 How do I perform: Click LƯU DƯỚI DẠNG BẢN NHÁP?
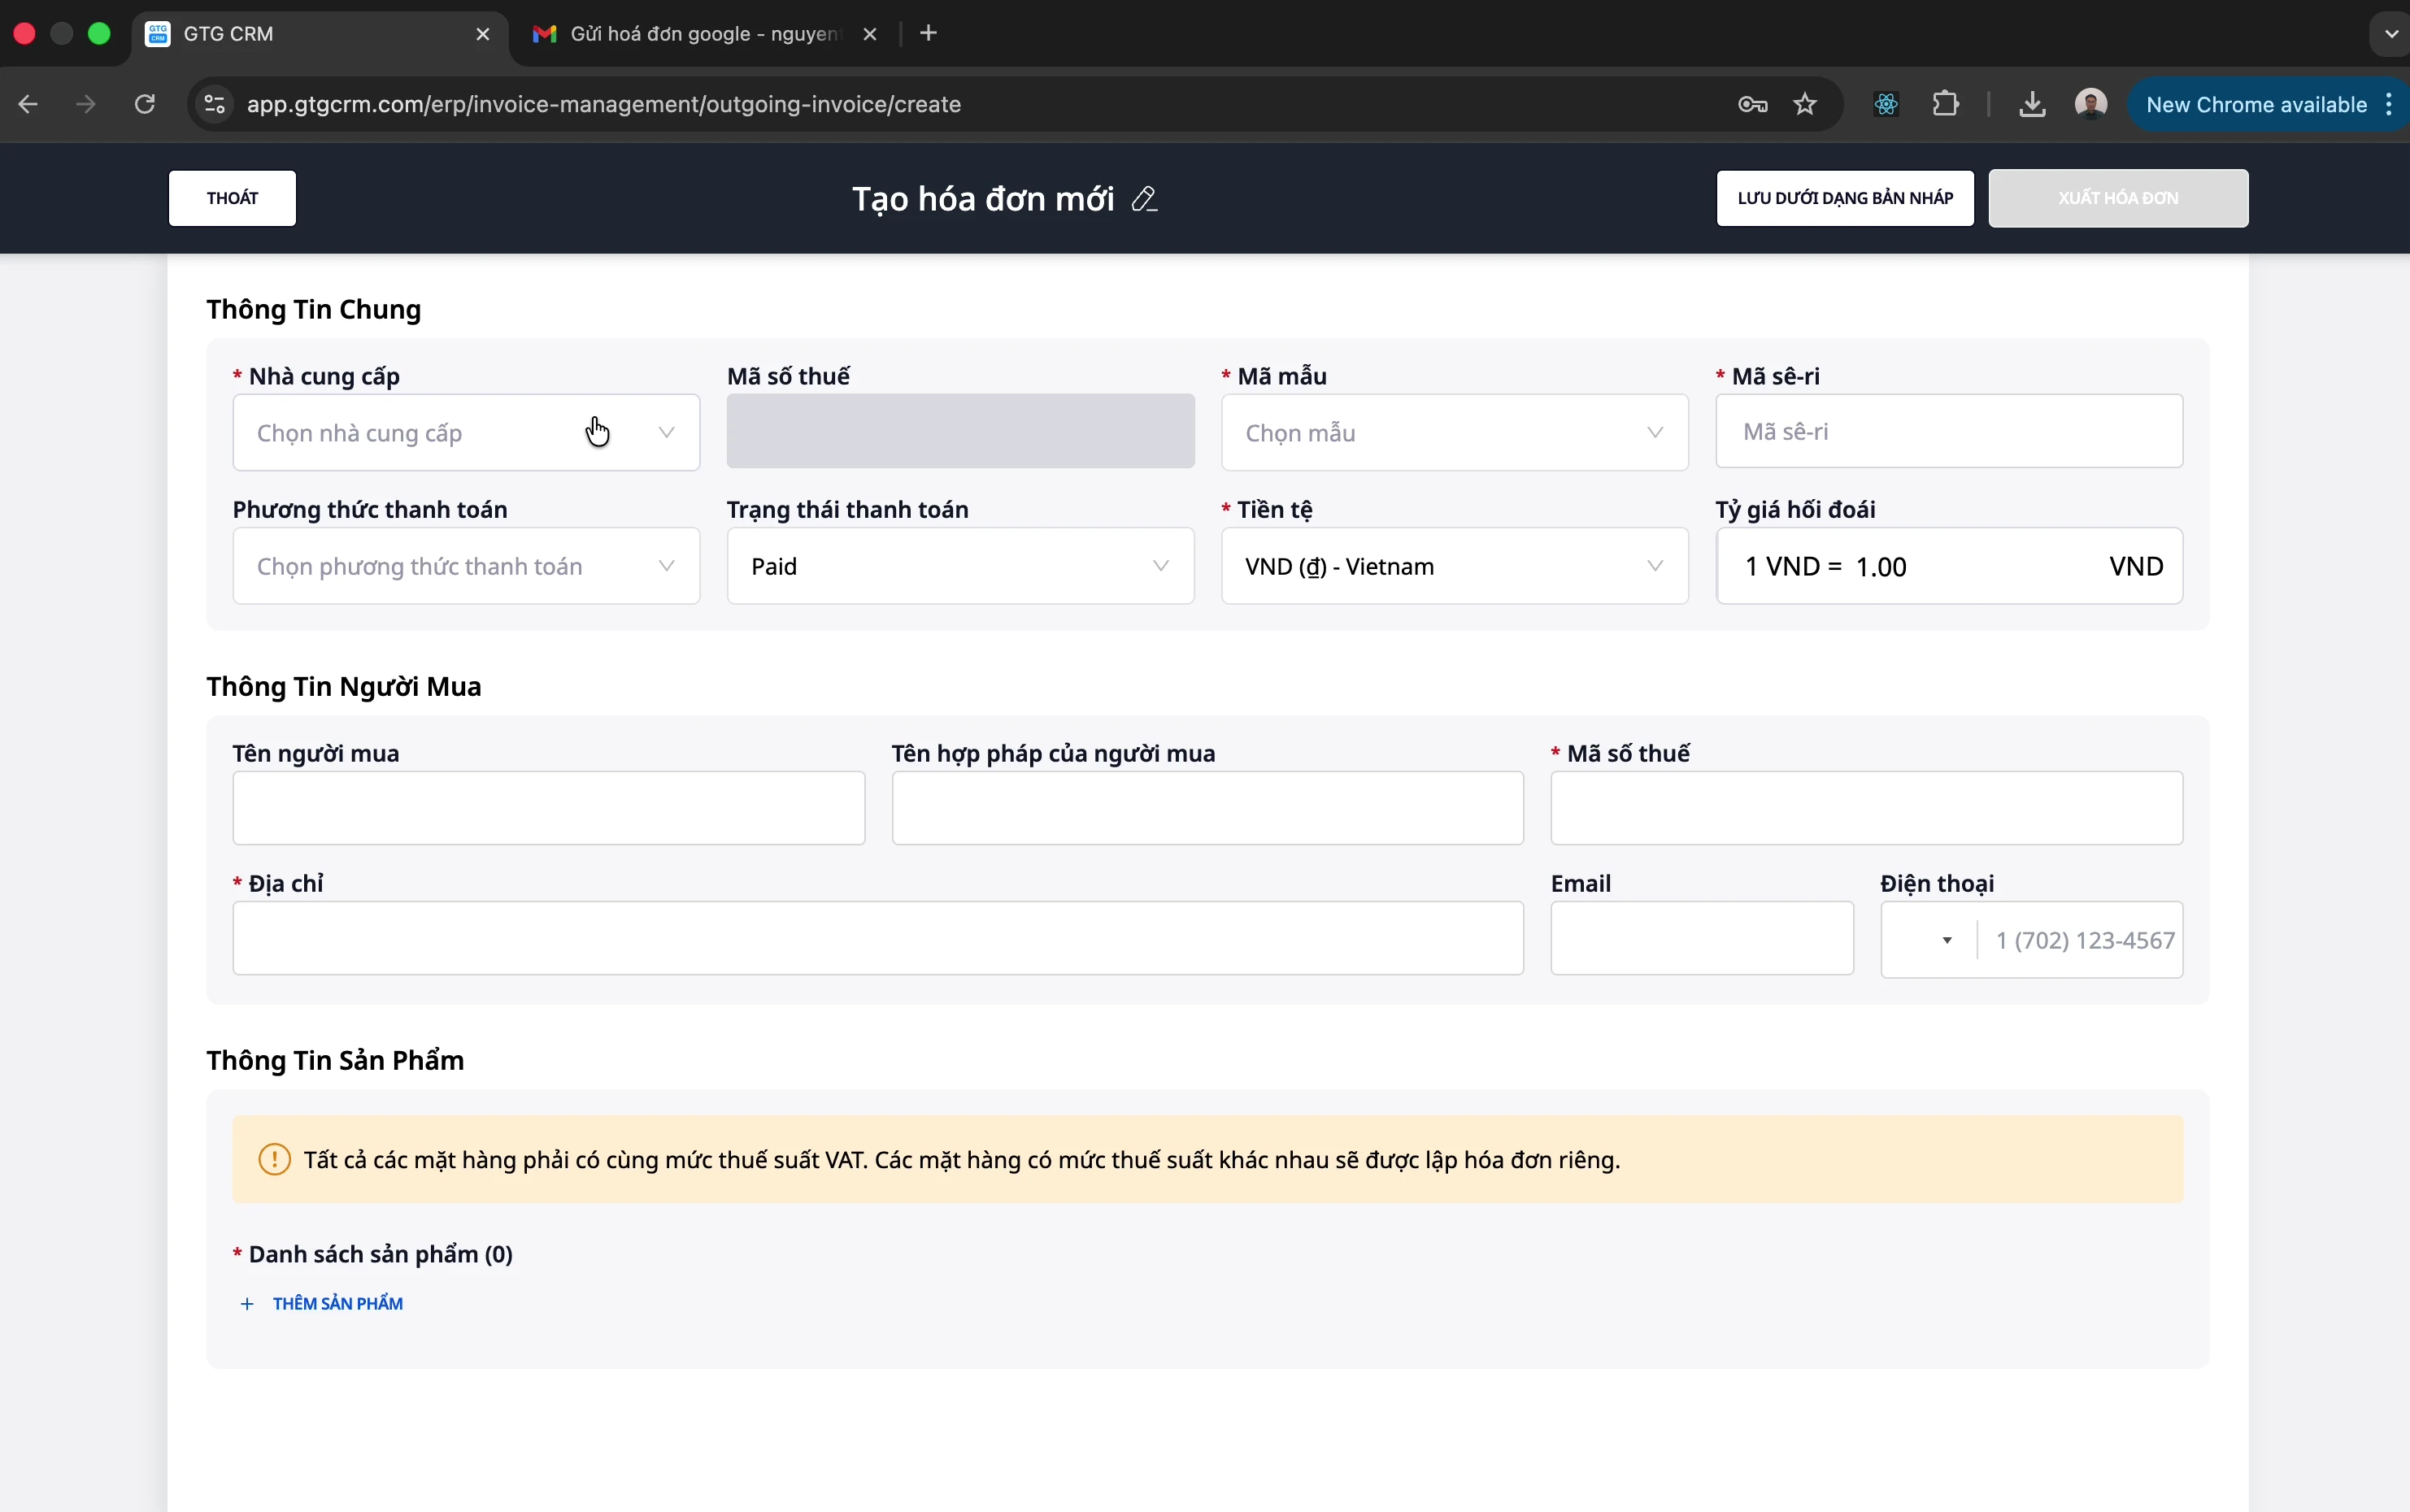pos(1843,198)
